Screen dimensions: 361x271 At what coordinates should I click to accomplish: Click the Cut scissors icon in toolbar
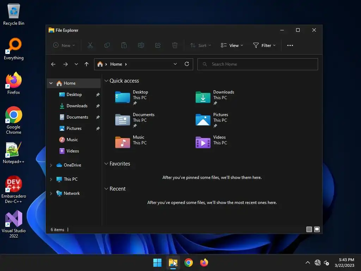point(90,46)
